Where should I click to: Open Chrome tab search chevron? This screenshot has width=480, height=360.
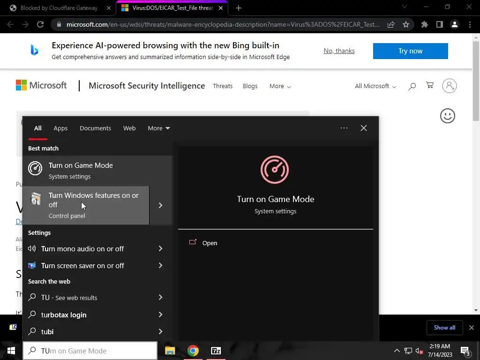click(405, 7)
